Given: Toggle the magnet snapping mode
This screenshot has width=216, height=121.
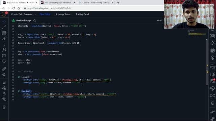Looking at the screenshot, I should (4, 82).
